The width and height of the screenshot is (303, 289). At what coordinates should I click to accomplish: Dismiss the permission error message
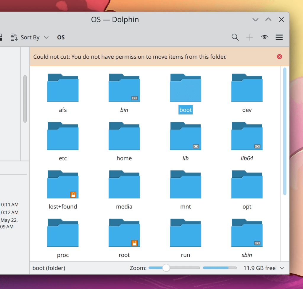coord(279,57)
